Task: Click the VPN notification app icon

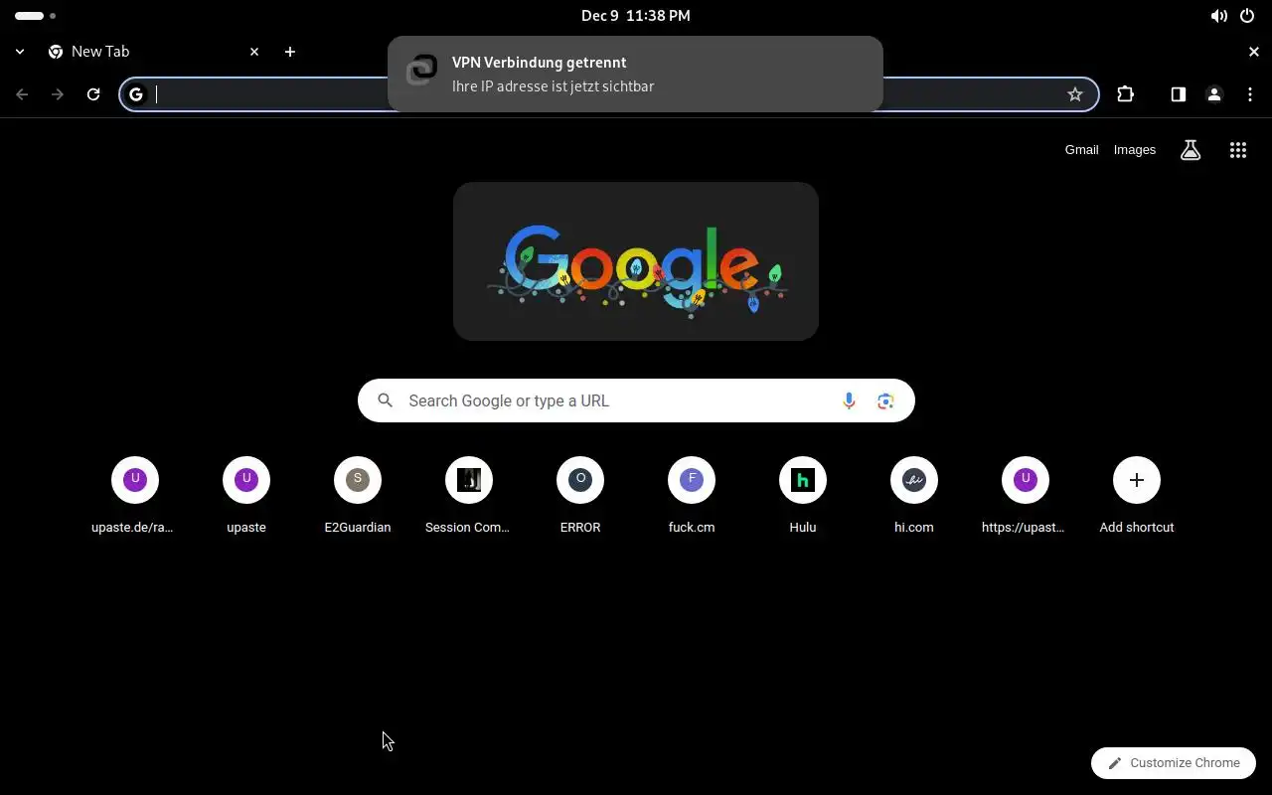Action: (x=422, y=70)
